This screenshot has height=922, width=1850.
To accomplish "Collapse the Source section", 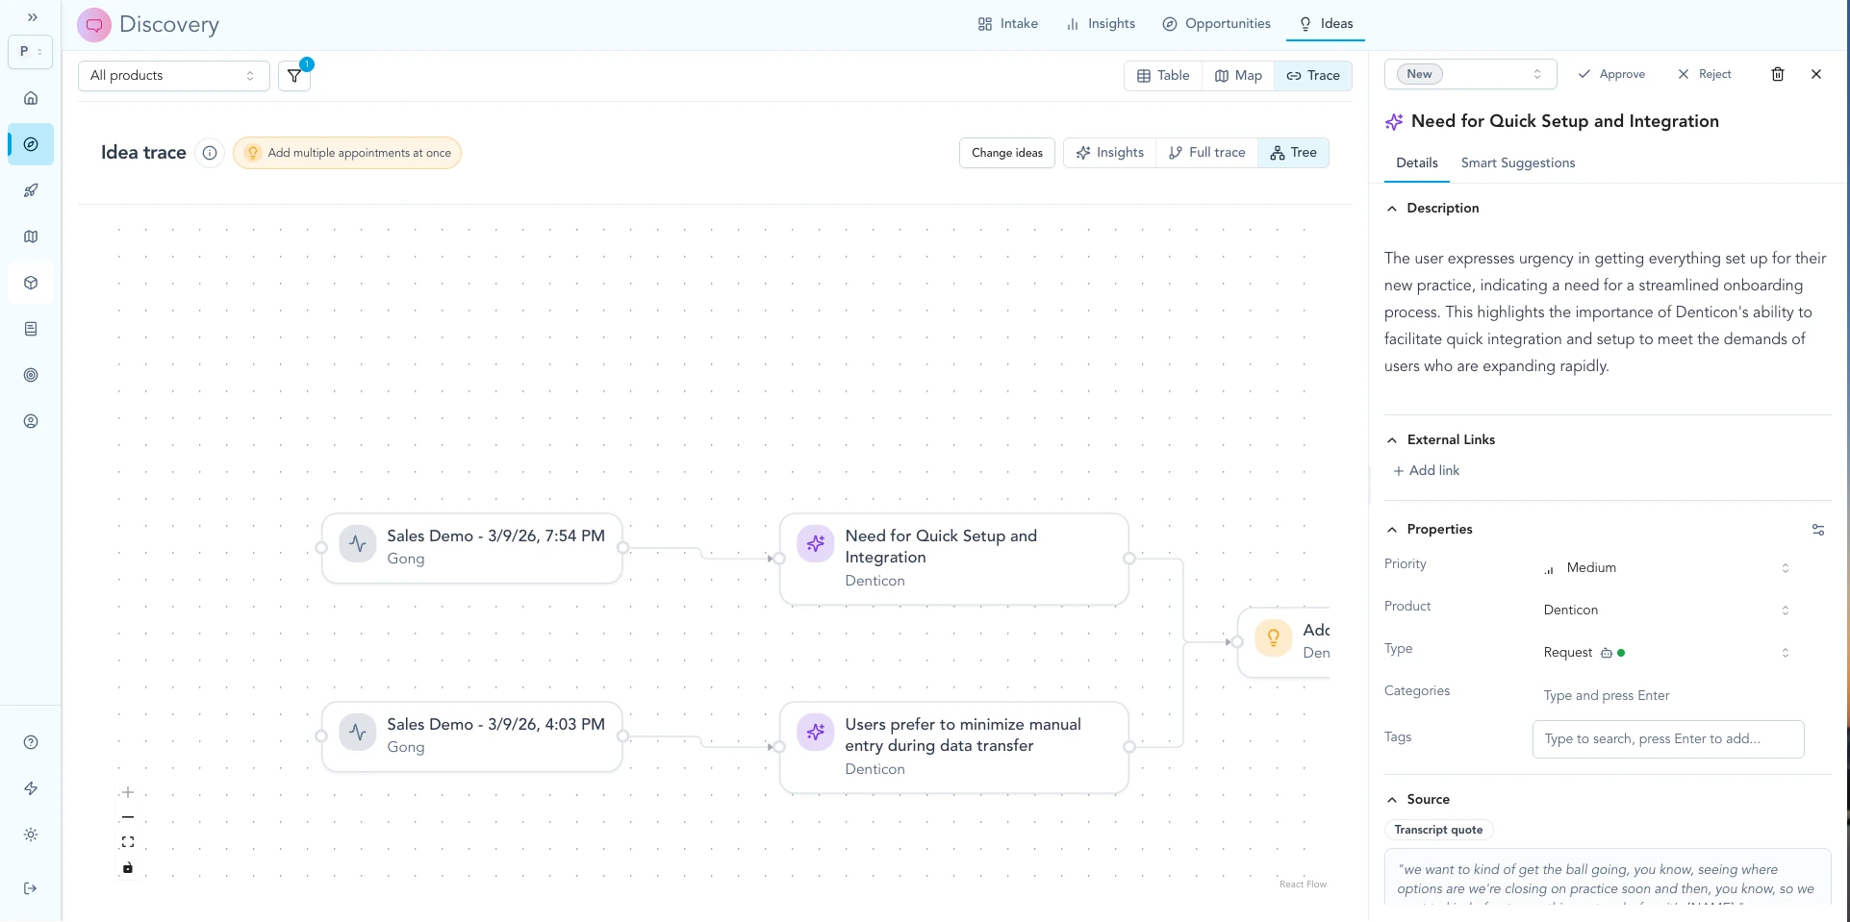I will point(1392,800).
